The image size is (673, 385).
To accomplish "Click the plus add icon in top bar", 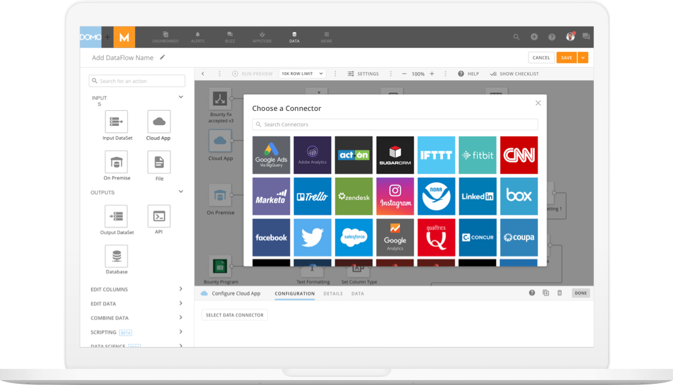I will click(x=534, y=37).
